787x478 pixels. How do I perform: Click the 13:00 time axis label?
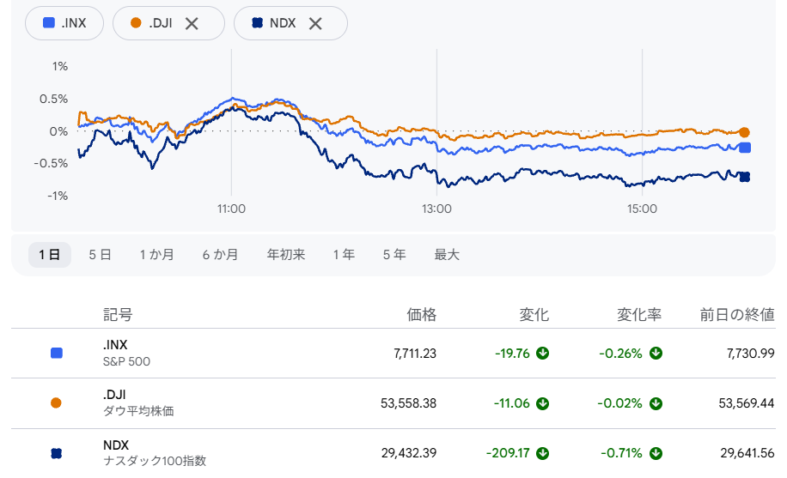(436, 209)
